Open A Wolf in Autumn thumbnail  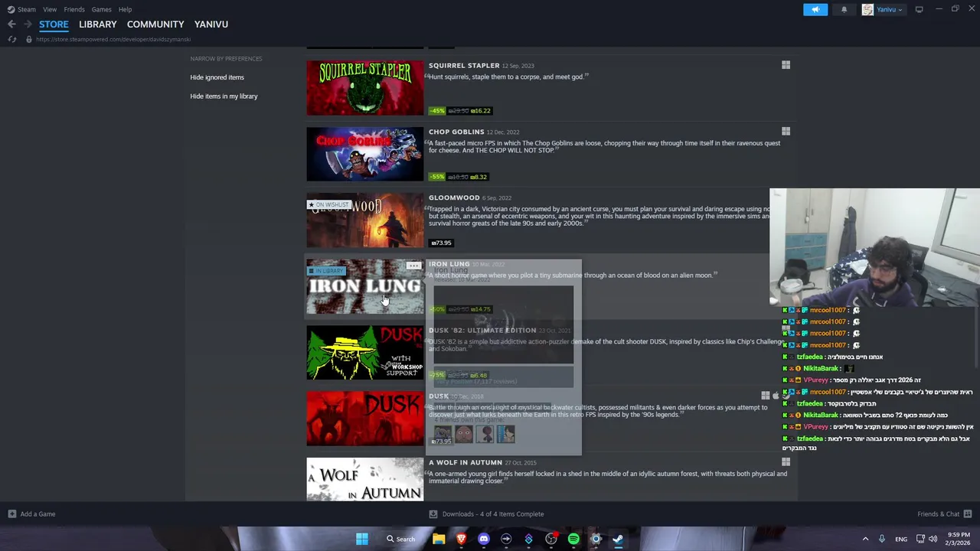coord(365,480)
